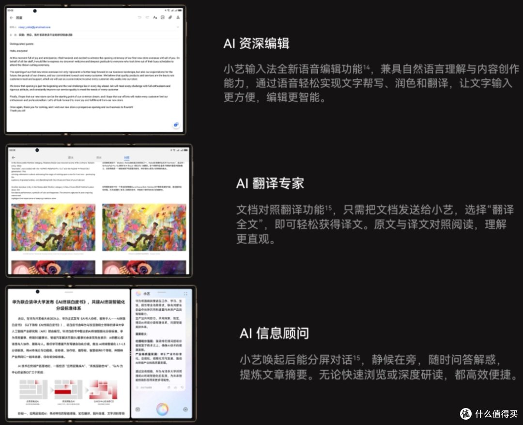
Task: Open the Aa text formatting tool
Action: click(x=155, y=17)
